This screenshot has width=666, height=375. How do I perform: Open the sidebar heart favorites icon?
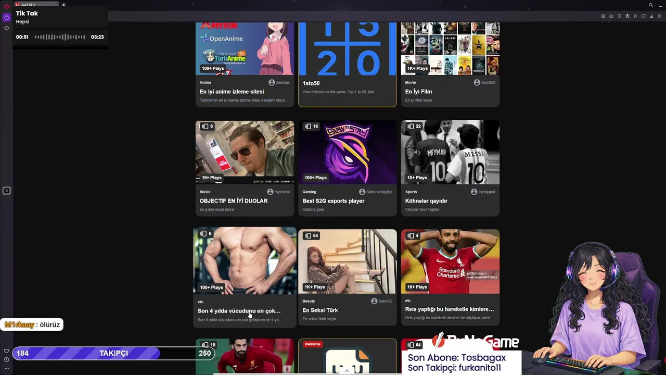pos(6,351)
